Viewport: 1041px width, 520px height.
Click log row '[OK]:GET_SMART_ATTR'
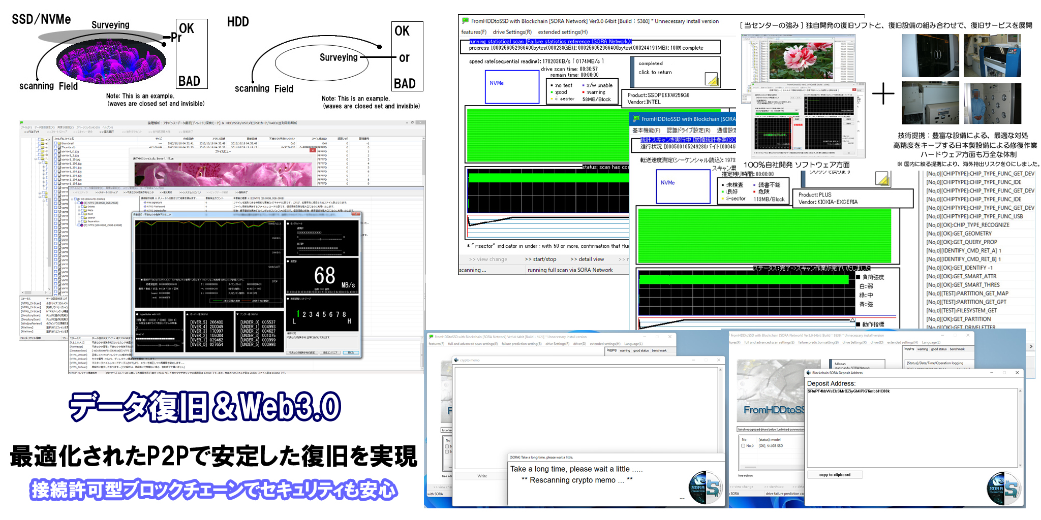[x=961, y=276]
